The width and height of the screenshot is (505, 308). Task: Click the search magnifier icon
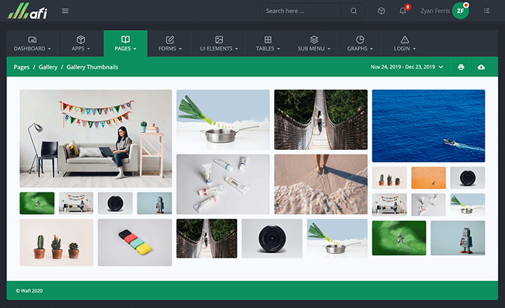click(x=353, y=10)
